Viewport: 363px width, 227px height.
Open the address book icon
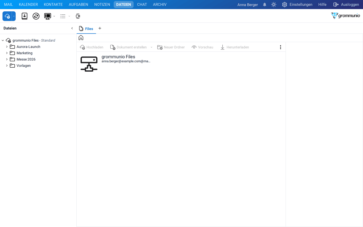[x=24, y=16]
